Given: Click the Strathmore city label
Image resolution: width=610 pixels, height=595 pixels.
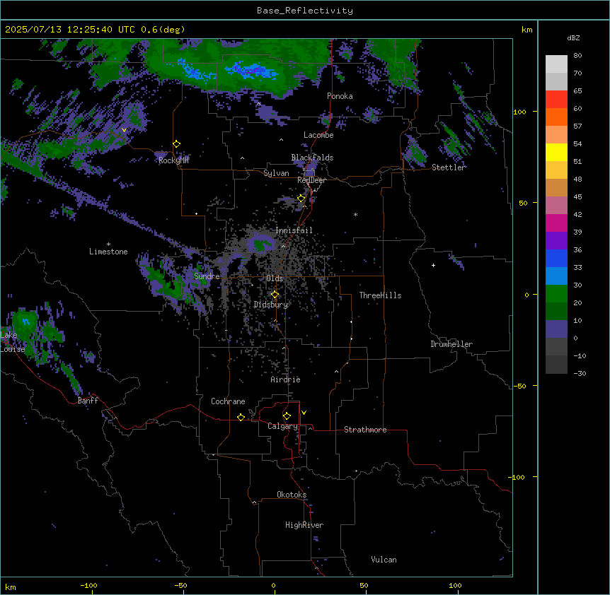Looking at the screenshot, I should (365, 430).
